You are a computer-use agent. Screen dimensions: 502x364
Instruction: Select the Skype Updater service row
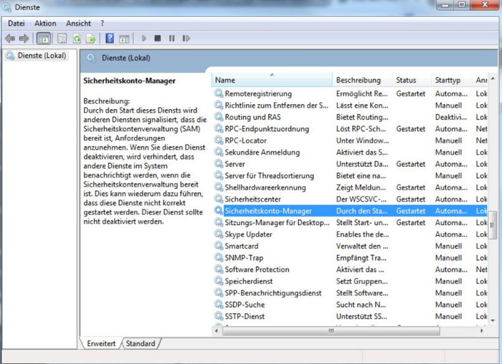pyautogui.click(x=249, y=234)
